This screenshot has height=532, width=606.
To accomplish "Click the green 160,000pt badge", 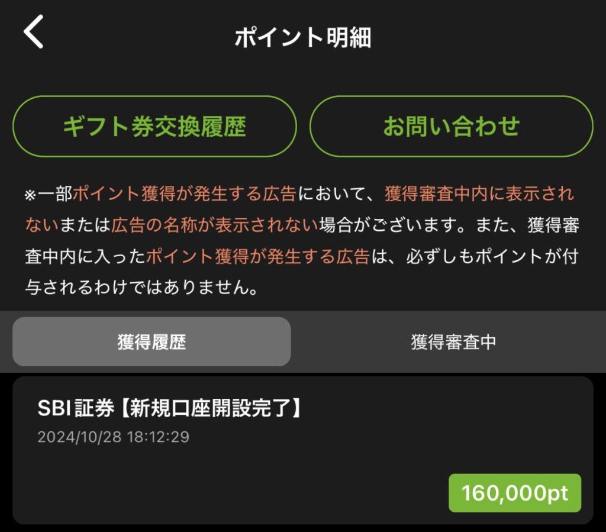I will coord(514,493).
